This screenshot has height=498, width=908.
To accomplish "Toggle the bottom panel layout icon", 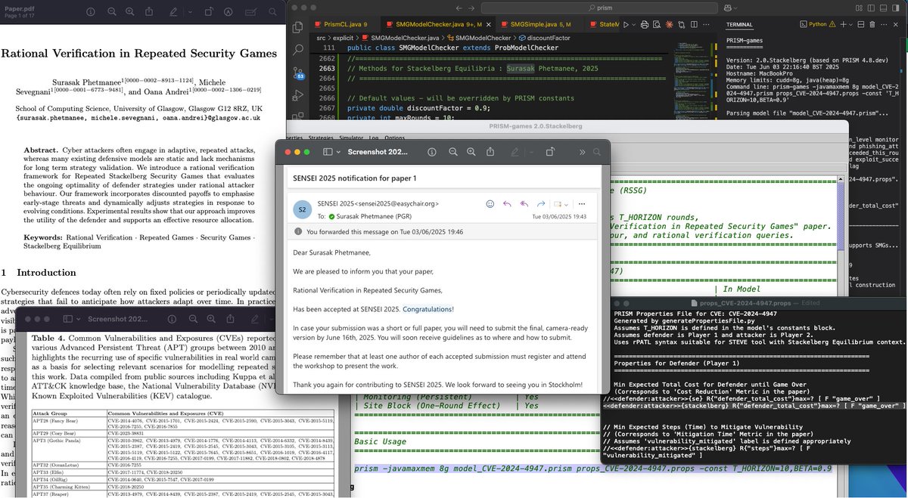I will (883, 8).
